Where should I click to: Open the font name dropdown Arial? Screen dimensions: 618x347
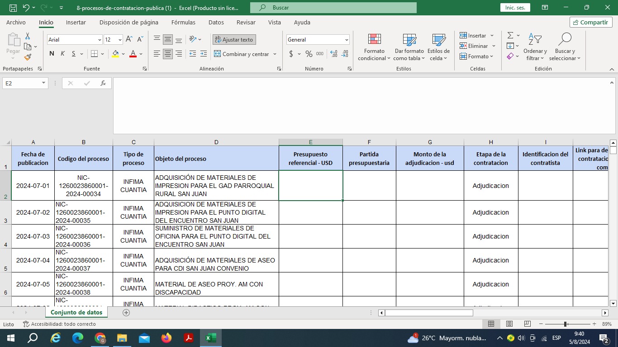point(100,40)
